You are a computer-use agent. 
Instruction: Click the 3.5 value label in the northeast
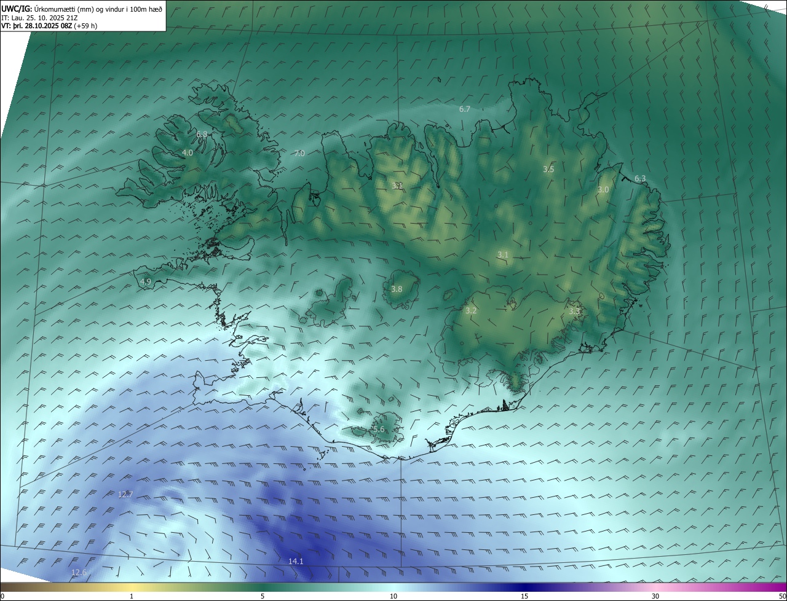point(548,169)
